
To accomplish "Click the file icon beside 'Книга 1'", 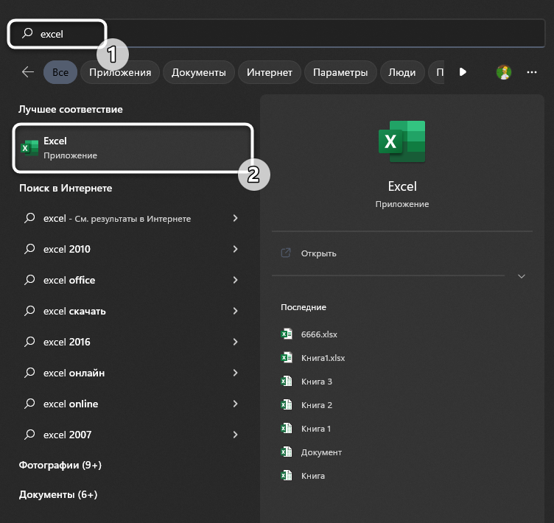I will 287,428.
